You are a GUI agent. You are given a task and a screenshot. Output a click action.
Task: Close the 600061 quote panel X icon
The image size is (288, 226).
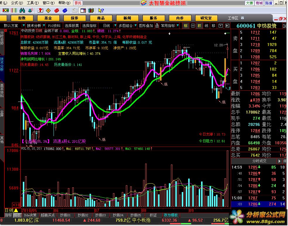[x=285, y=26]
